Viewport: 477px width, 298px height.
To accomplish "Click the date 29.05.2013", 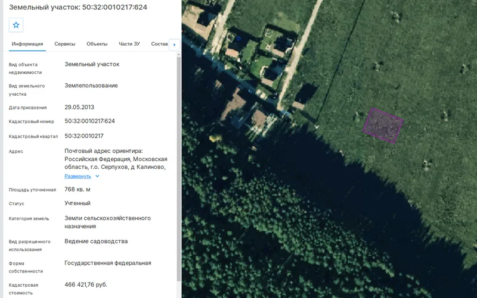I will coord(79,107).
